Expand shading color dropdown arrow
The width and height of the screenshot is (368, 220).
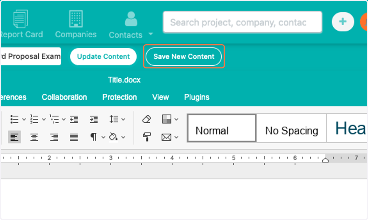pos(123,137)
